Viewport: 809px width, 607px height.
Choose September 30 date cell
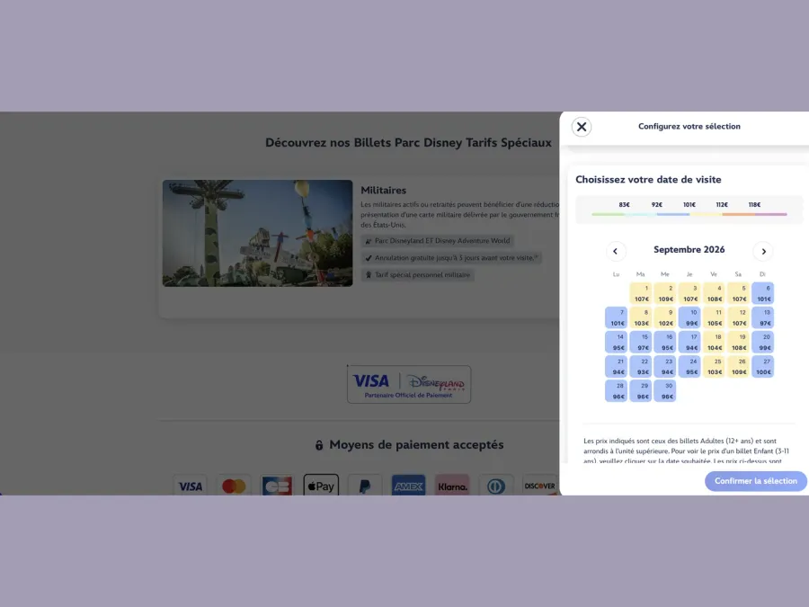(x=665, y=391)
